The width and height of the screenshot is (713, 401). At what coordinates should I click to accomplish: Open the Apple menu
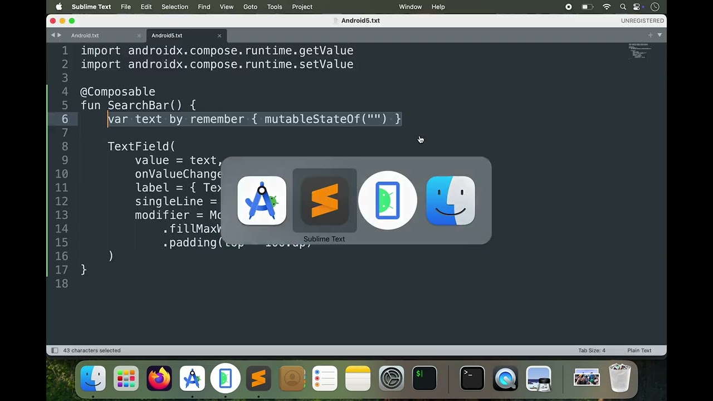click(x=58, y=7)
